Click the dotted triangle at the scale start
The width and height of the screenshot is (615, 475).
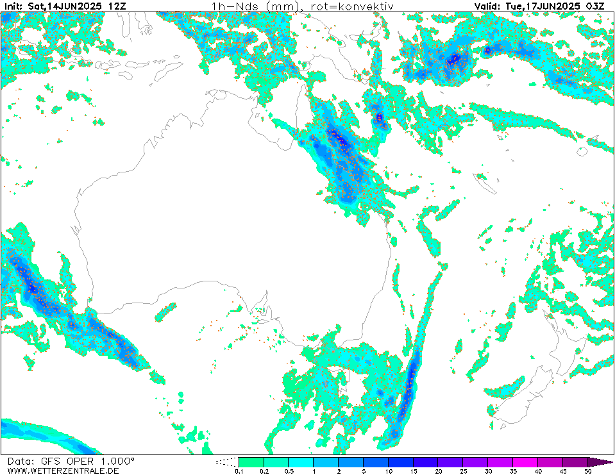[x=228, y=462]
